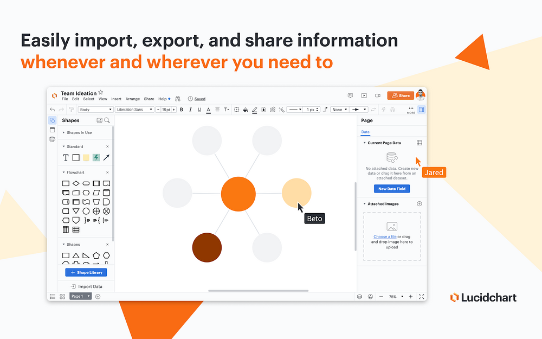Click the blue Shape Library button
Screen dimensions: 542x339
coord(86,273)
